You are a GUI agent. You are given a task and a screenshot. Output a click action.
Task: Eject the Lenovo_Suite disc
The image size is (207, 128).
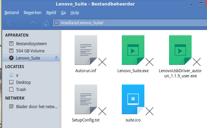(x=56, y=58)
